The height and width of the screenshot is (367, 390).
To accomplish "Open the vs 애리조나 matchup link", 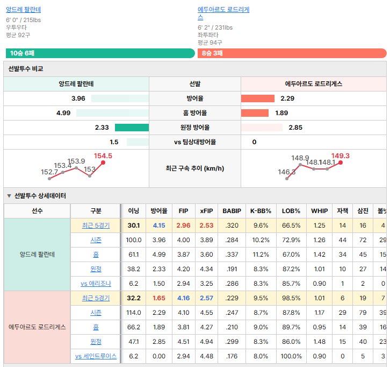I will coord(96,284).
